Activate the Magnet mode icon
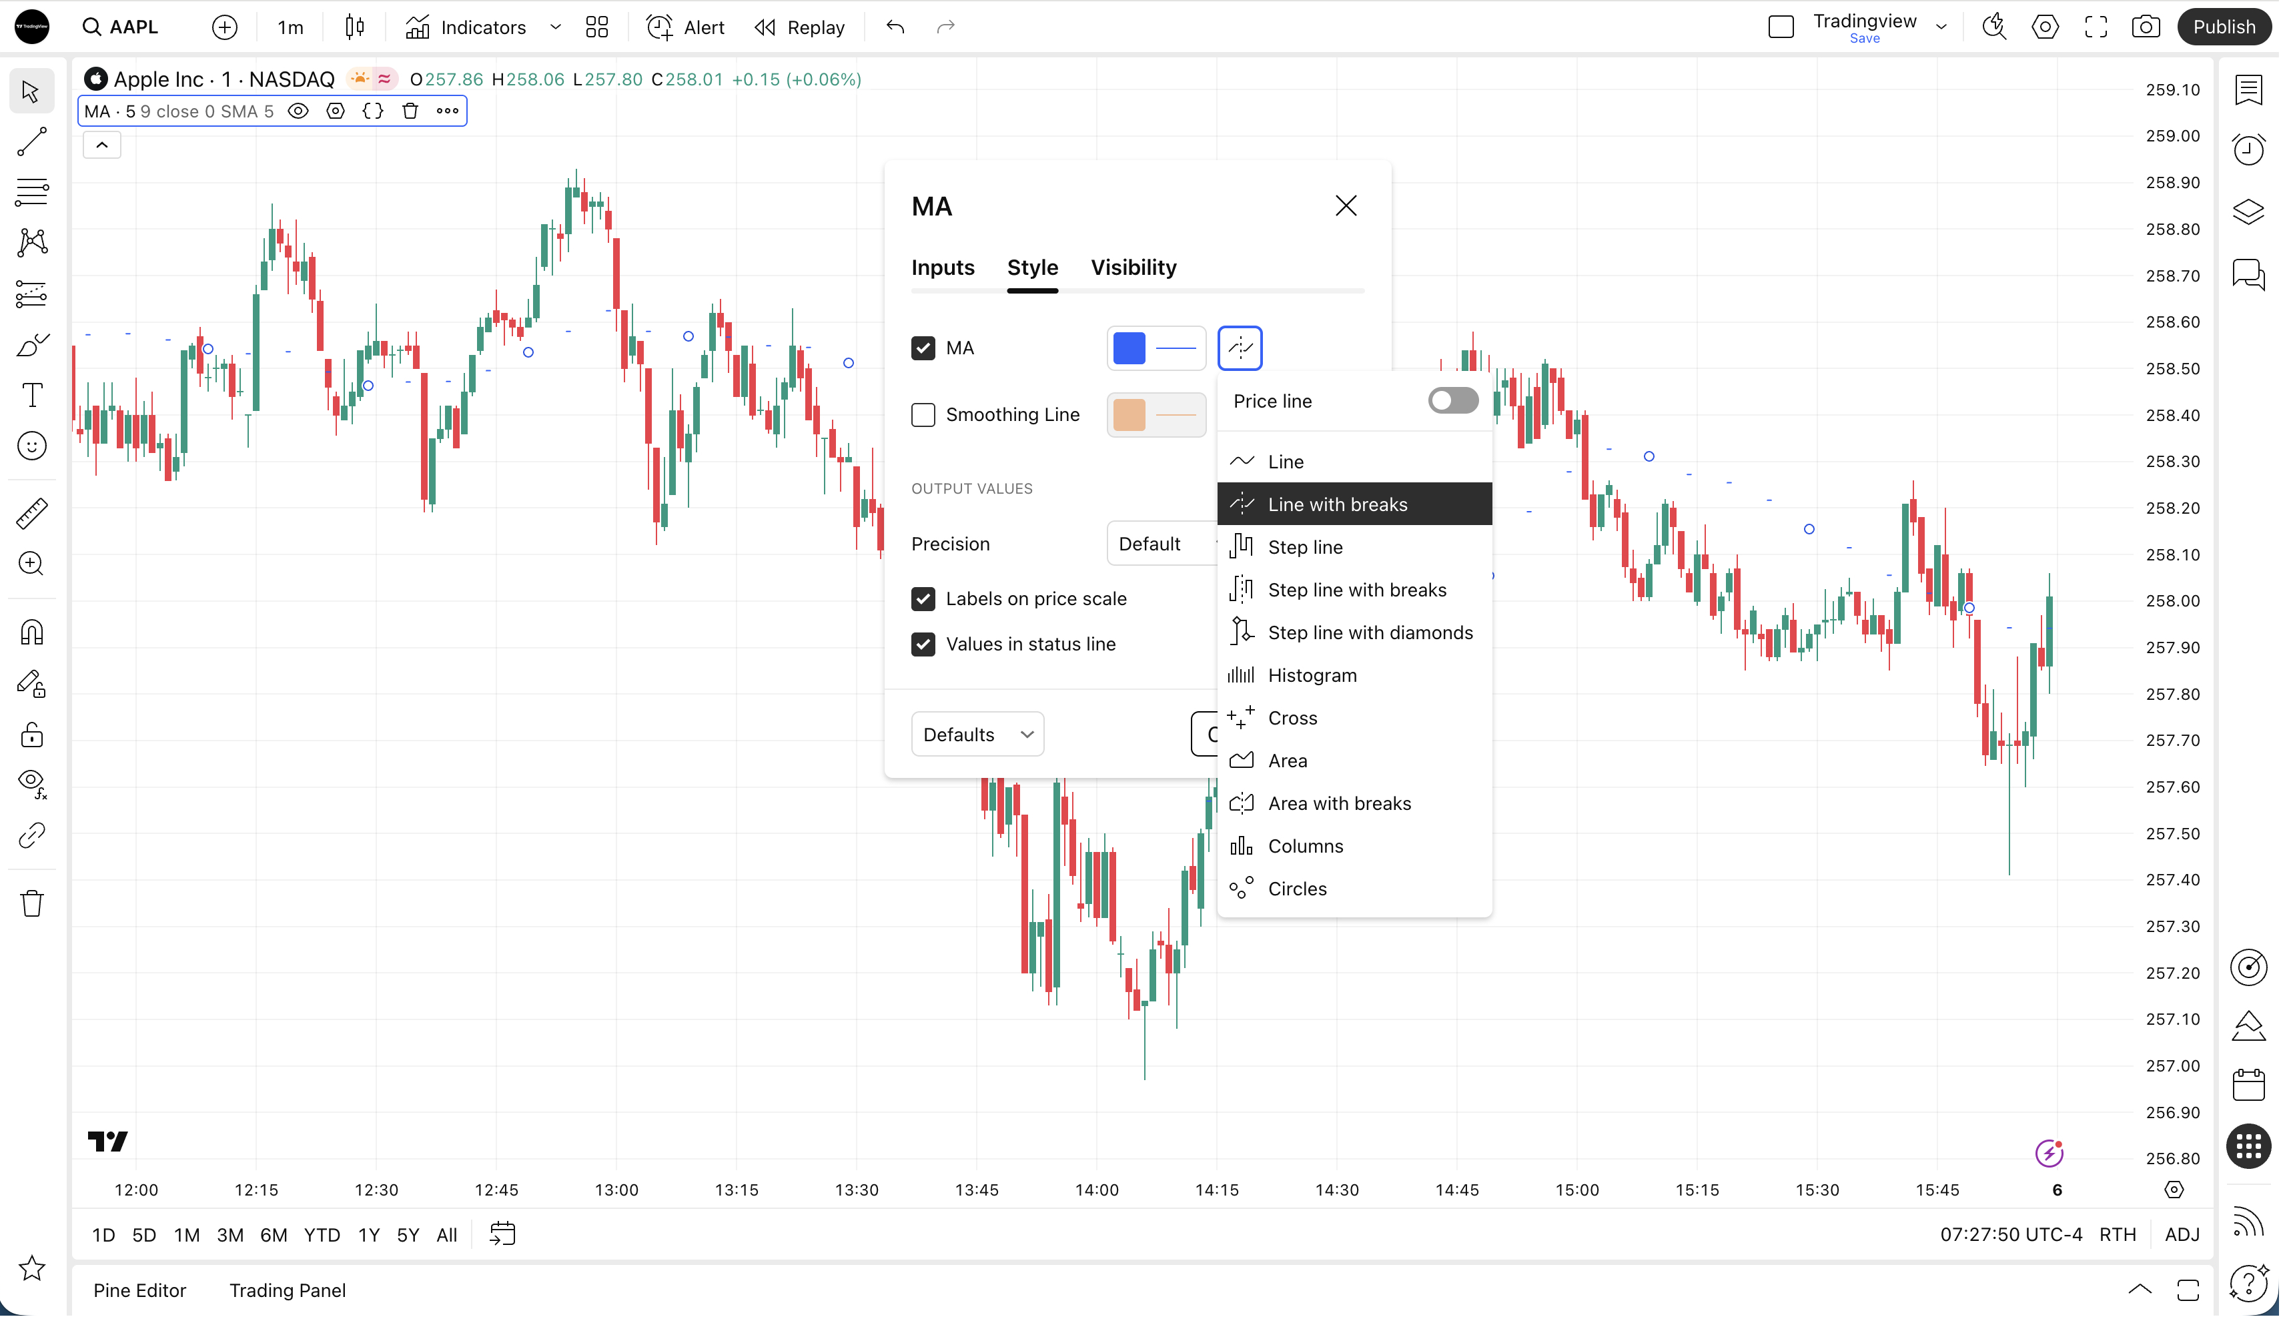Screen dimensions: 2281x1323 [x=31, y=632]
